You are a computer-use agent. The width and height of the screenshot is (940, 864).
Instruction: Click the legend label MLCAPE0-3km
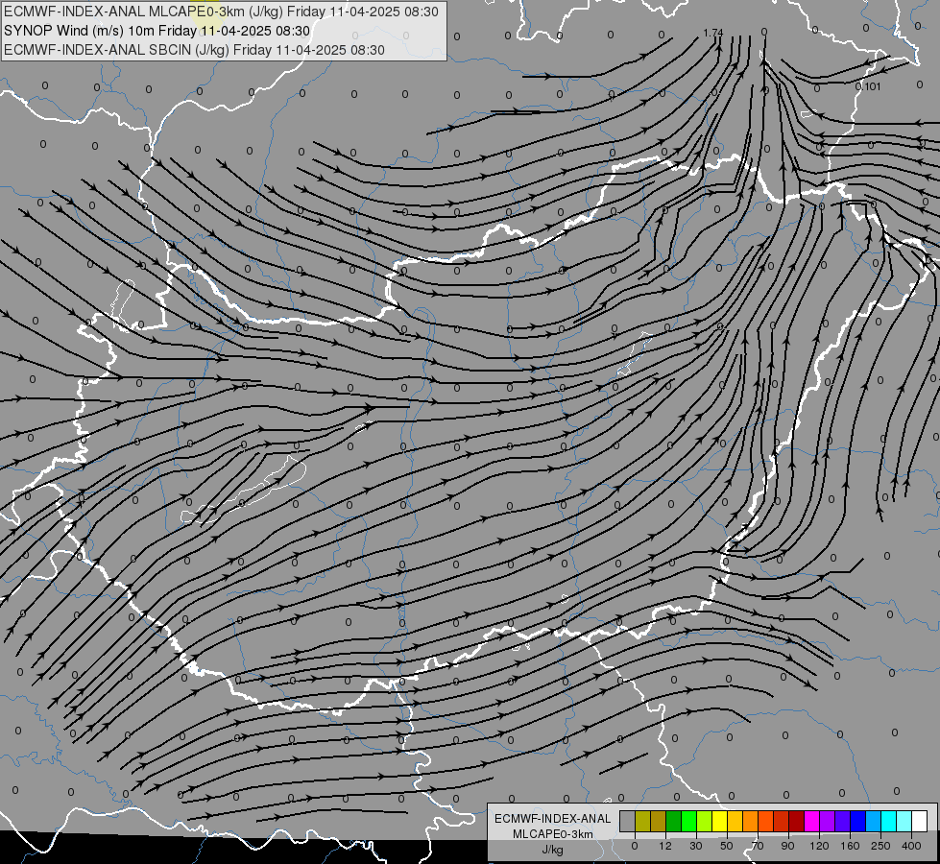pyautogui.click(x=553, y=834)
